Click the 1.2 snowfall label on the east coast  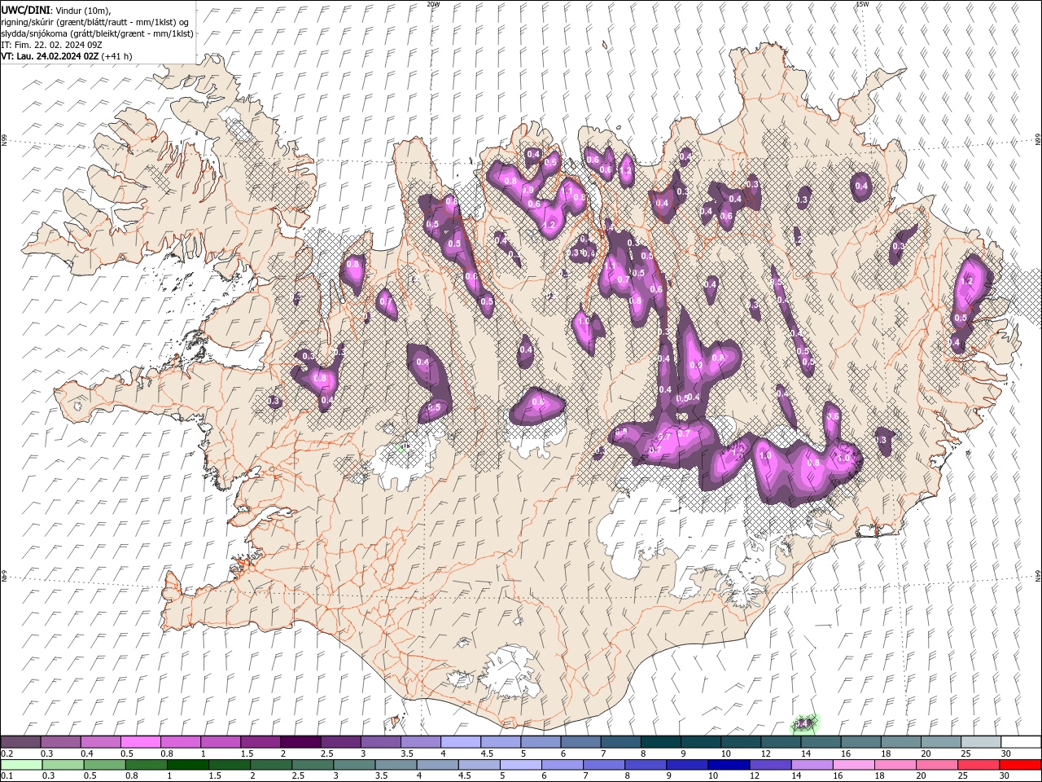coord(967,280)
